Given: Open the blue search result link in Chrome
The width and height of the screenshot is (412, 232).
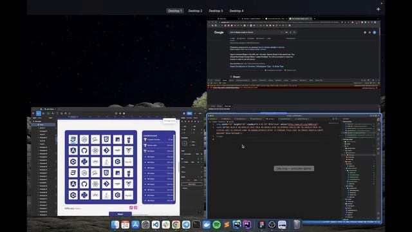Looking at the screenshot, I should click(x=257, y=66).
